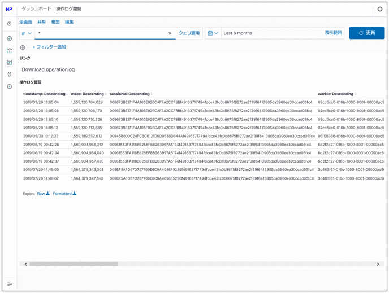Expand the side navigation at bottom left
The image size is (389, 293).
point(9,283)
